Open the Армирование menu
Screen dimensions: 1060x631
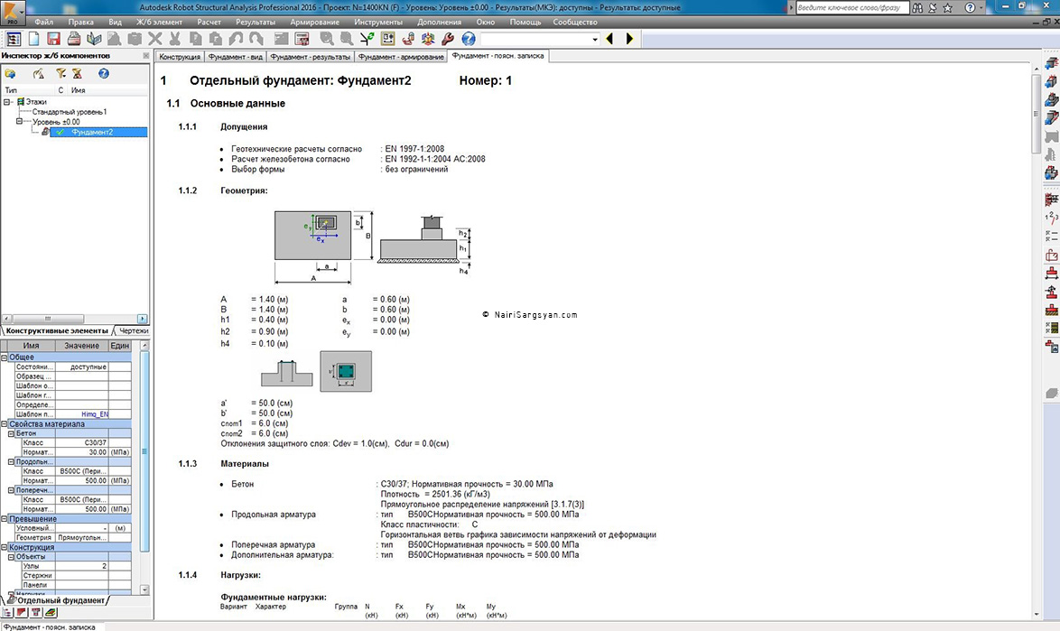[x=314, y=23]
